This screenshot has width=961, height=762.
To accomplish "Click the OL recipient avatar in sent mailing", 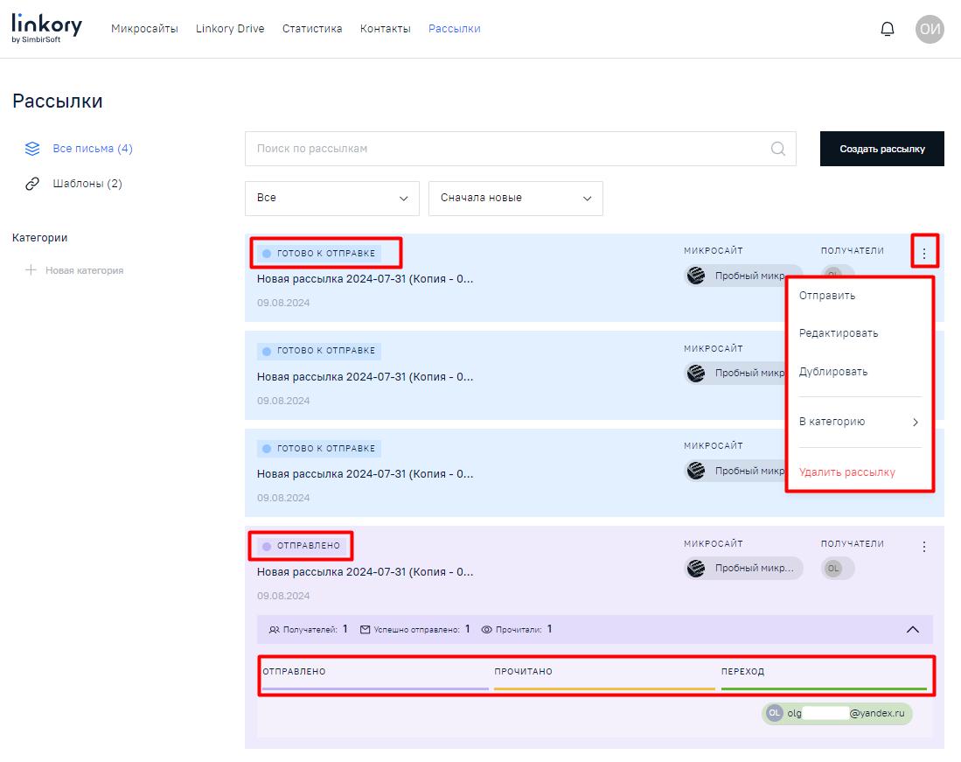I will (x=834, y=569).
